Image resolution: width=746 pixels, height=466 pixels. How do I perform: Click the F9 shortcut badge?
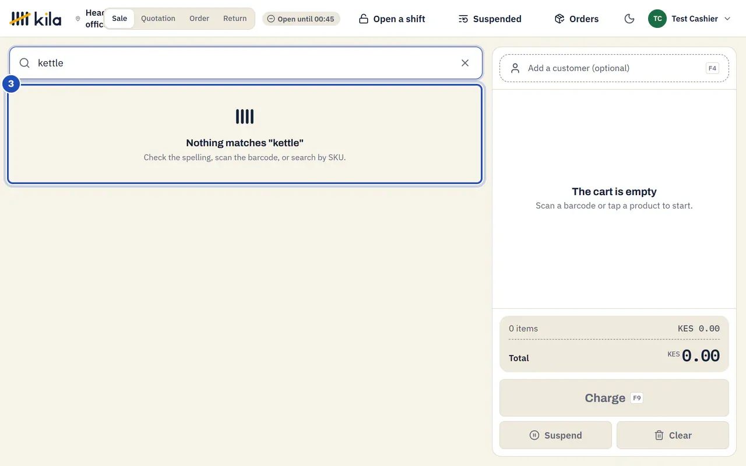pos(637,398)
